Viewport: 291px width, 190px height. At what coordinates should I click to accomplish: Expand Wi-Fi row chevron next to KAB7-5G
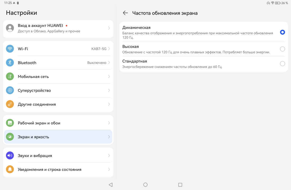109,49
